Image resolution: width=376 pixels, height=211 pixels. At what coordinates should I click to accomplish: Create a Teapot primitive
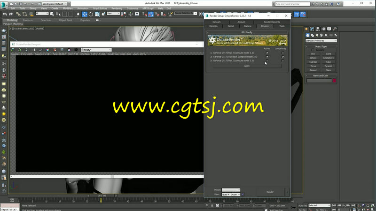[313, 70]
